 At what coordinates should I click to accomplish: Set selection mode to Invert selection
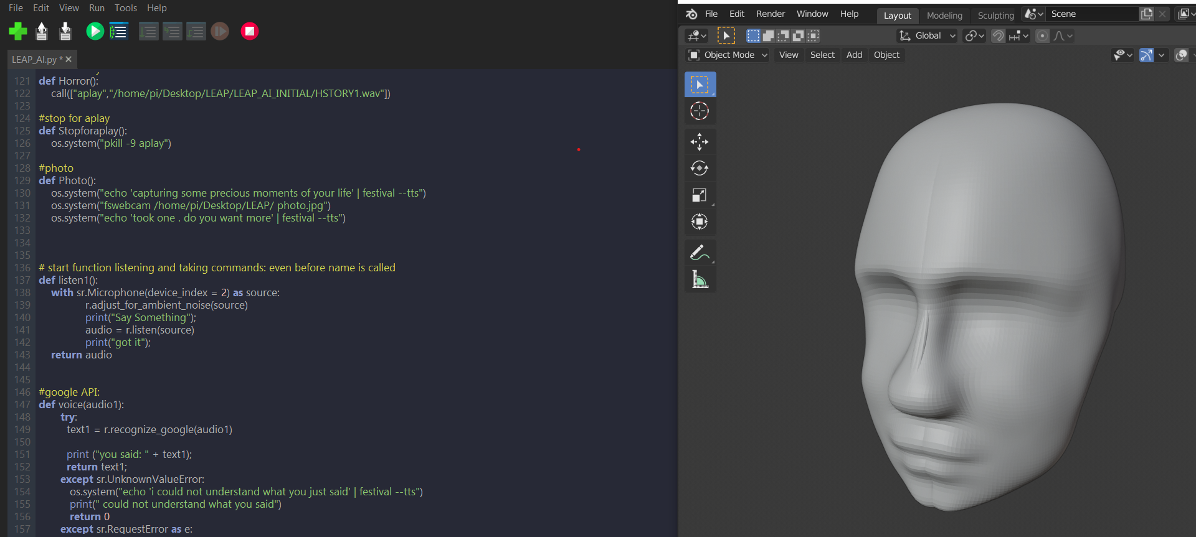point(798,36)
